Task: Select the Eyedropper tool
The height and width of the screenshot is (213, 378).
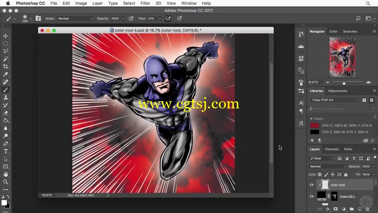Action: coord(6,74)
